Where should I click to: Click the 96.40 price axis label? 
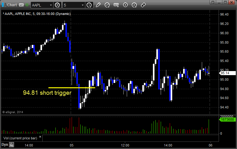pyautogui.click(x=224, y=15)
